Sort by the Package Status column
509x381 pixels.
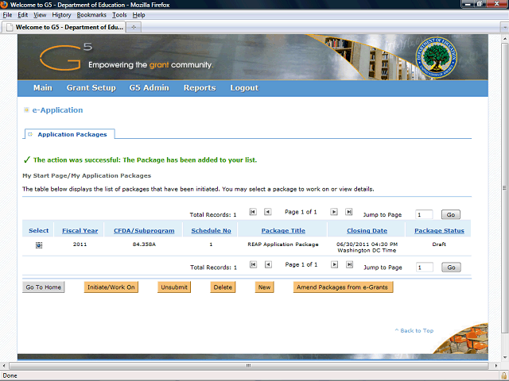[x=439, y=231]
